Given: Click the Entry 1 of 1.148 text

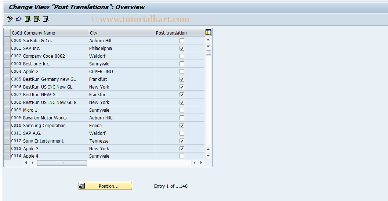Looking at the screenshot, I should tap(171, 186).
